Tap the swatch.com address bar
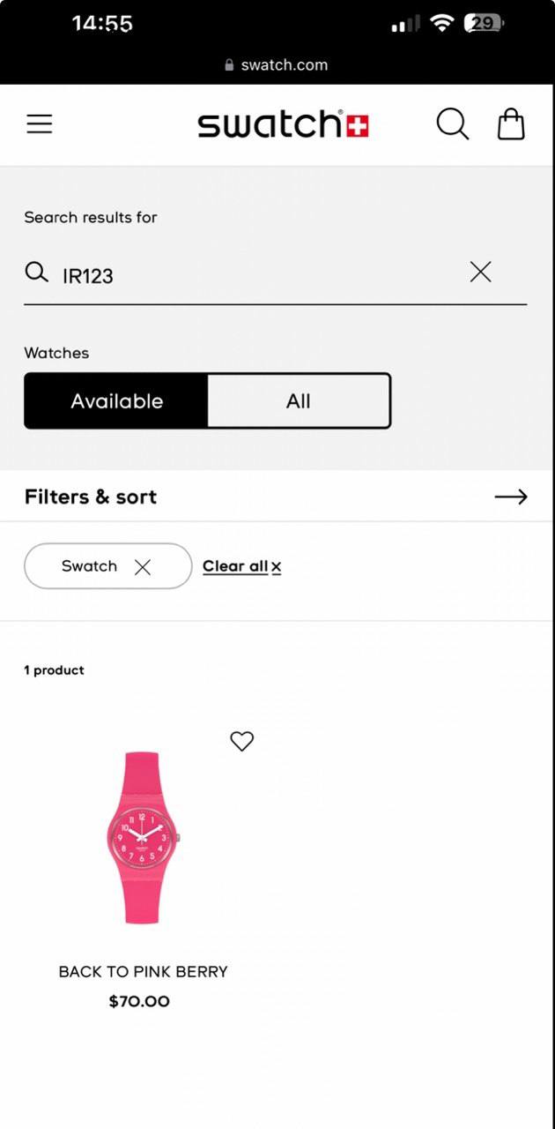 click(x=277, y=65)
